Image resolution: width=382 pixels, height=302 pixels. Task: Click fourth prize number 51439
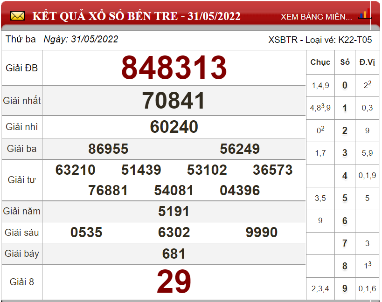coord(141,170)
